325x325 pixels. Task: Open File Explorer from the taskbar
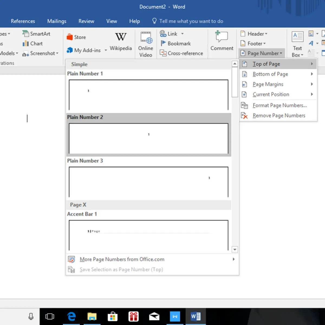[x=92, y=316]
